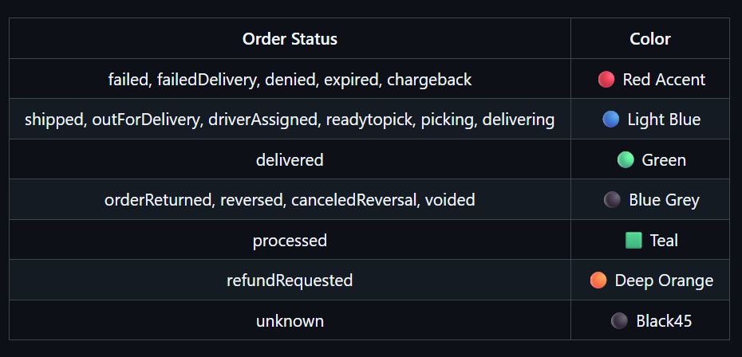Click the delivered status cell
Screen dimensions: 742x357
pyautogui.click(x=290, y=159)
